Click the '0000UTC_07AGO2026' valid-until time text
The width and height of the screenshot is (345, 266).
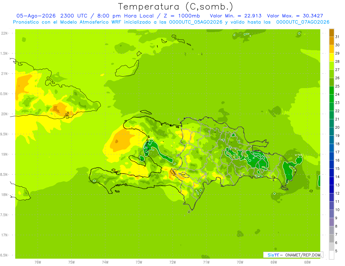tap(303, 22)
